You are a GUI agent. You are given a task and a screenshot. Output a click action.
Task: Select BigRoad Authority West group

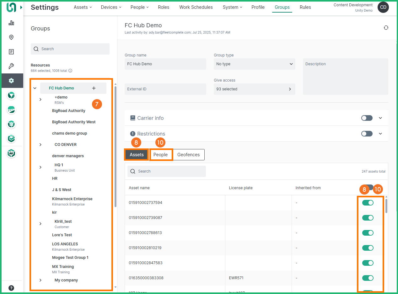(74, 122)
